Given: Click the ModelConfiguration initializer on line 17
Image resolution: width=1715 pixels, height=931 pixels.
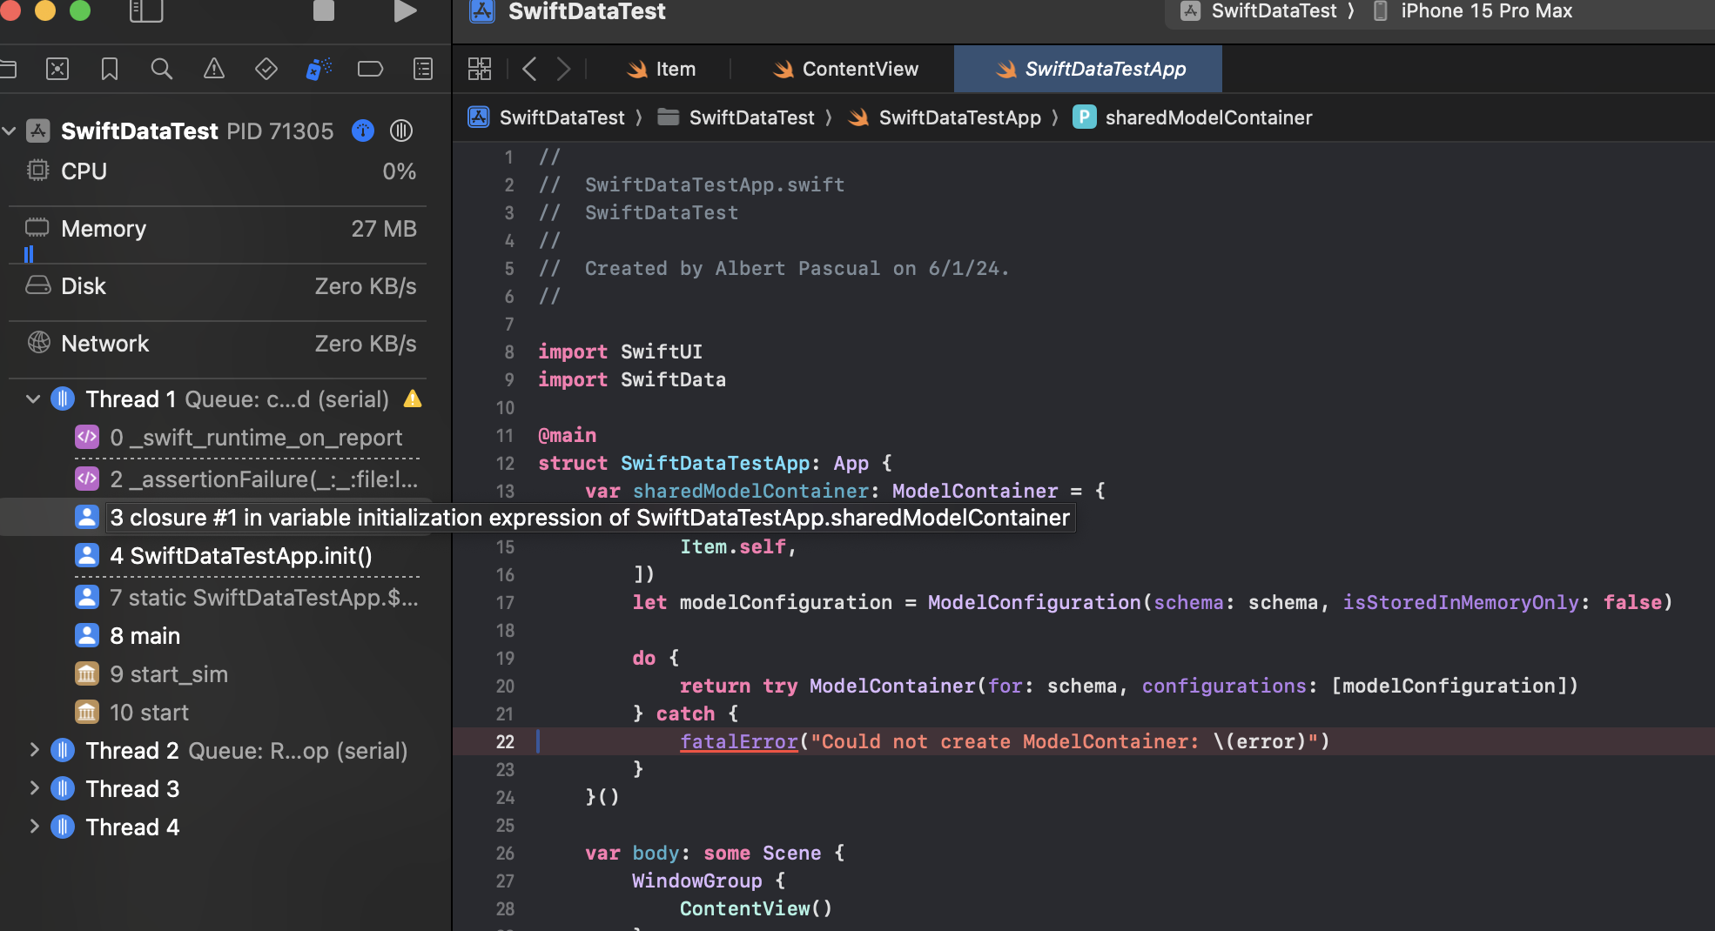Looking at the screenshot, I should pyautogui.click(x=1033, y=602).
